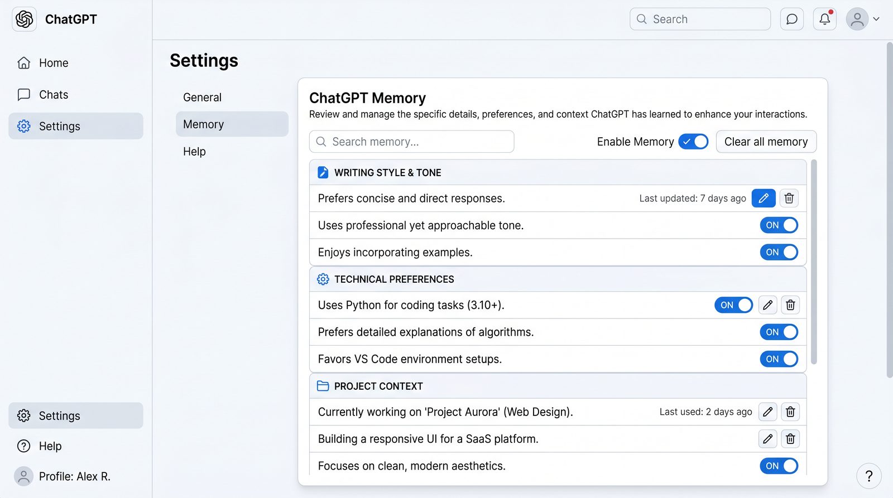This screenshot has width=893, height=498.
Task: Delete 'Building a responsive UI' memory
Action: (x=790, y=439)
